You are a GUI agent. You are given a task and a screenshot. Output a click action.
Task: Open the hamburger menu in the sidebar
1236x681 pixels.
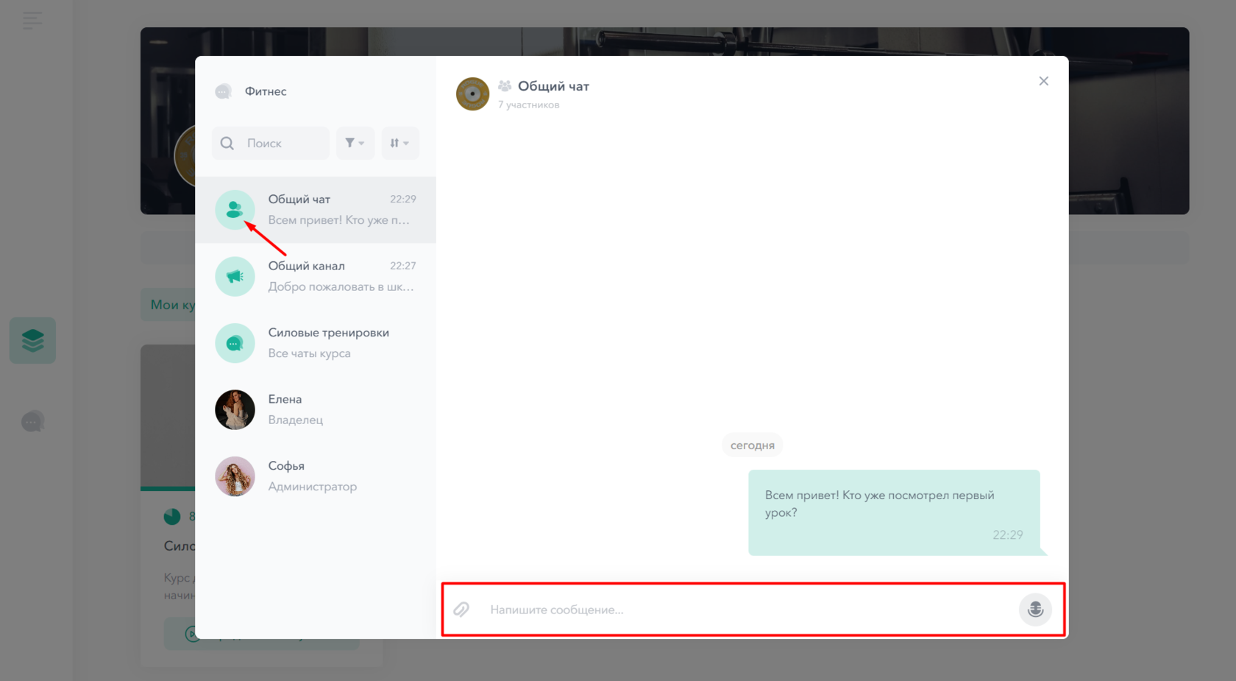(x=32, y=21)
